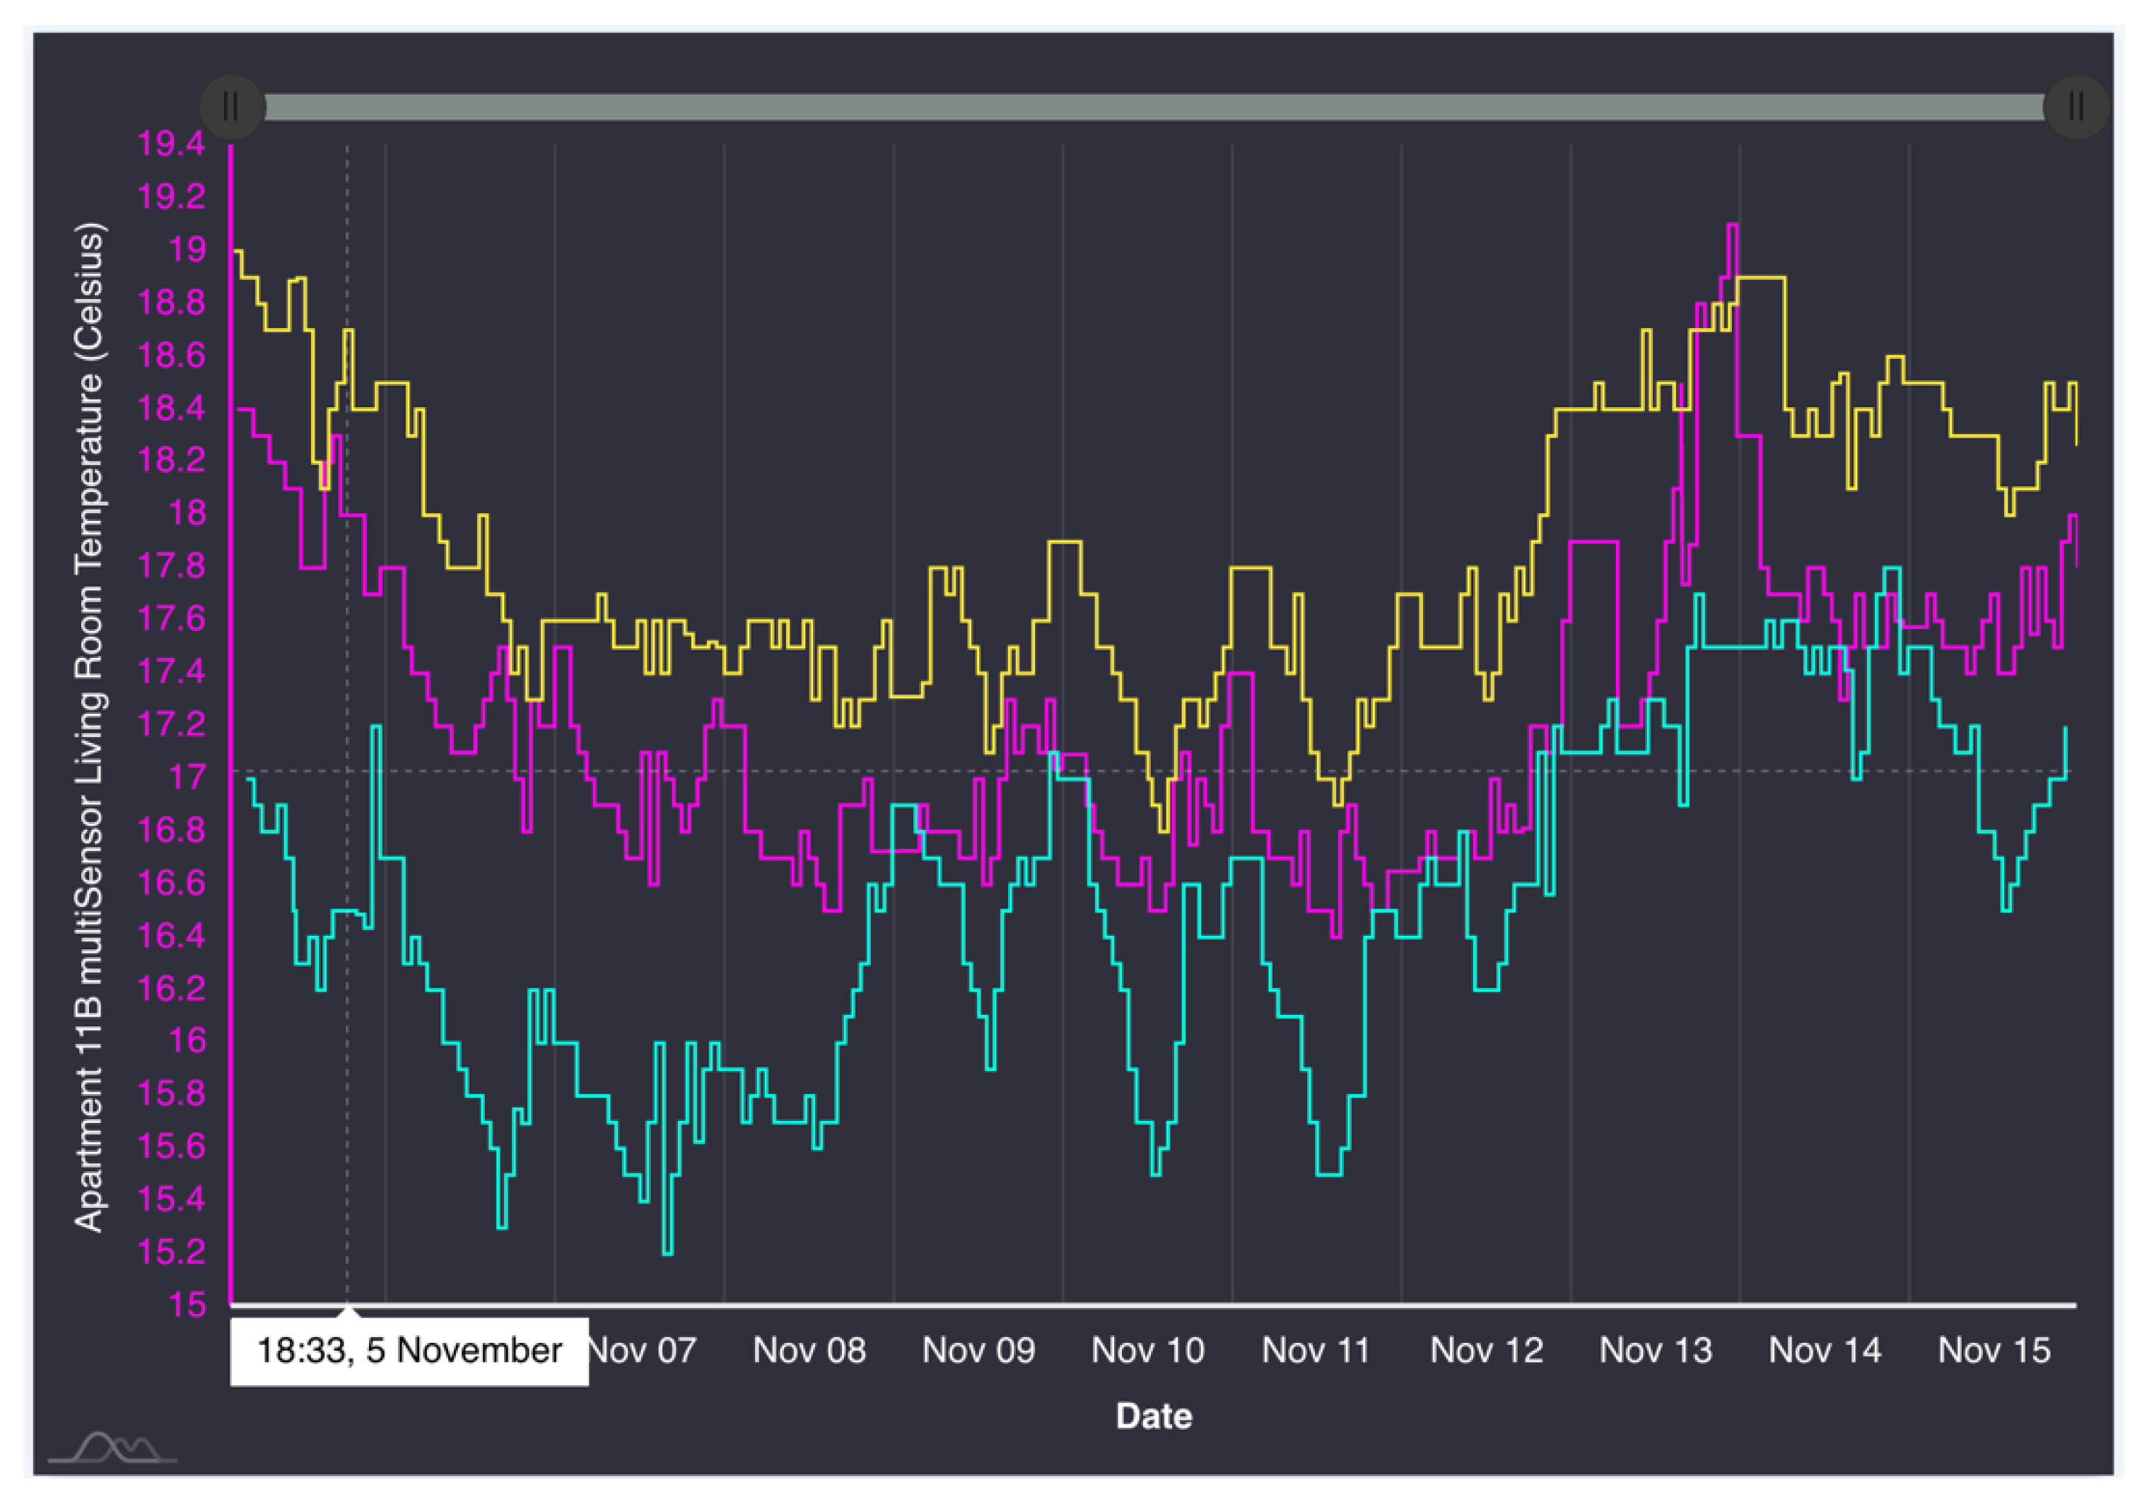
Task: Click the grey range scrollbar bar
Action: 1154,107
